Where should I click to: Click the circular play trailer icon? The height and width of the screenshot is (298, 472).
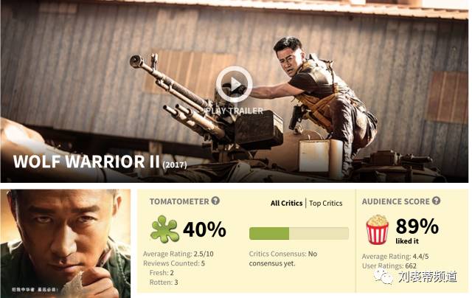coord(235,84)
